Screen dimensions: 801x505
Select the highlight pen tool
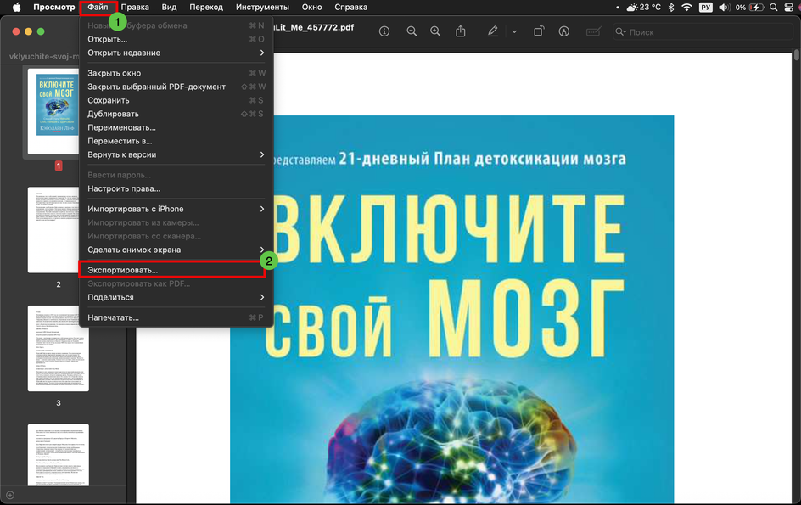[x=492, y=31]
